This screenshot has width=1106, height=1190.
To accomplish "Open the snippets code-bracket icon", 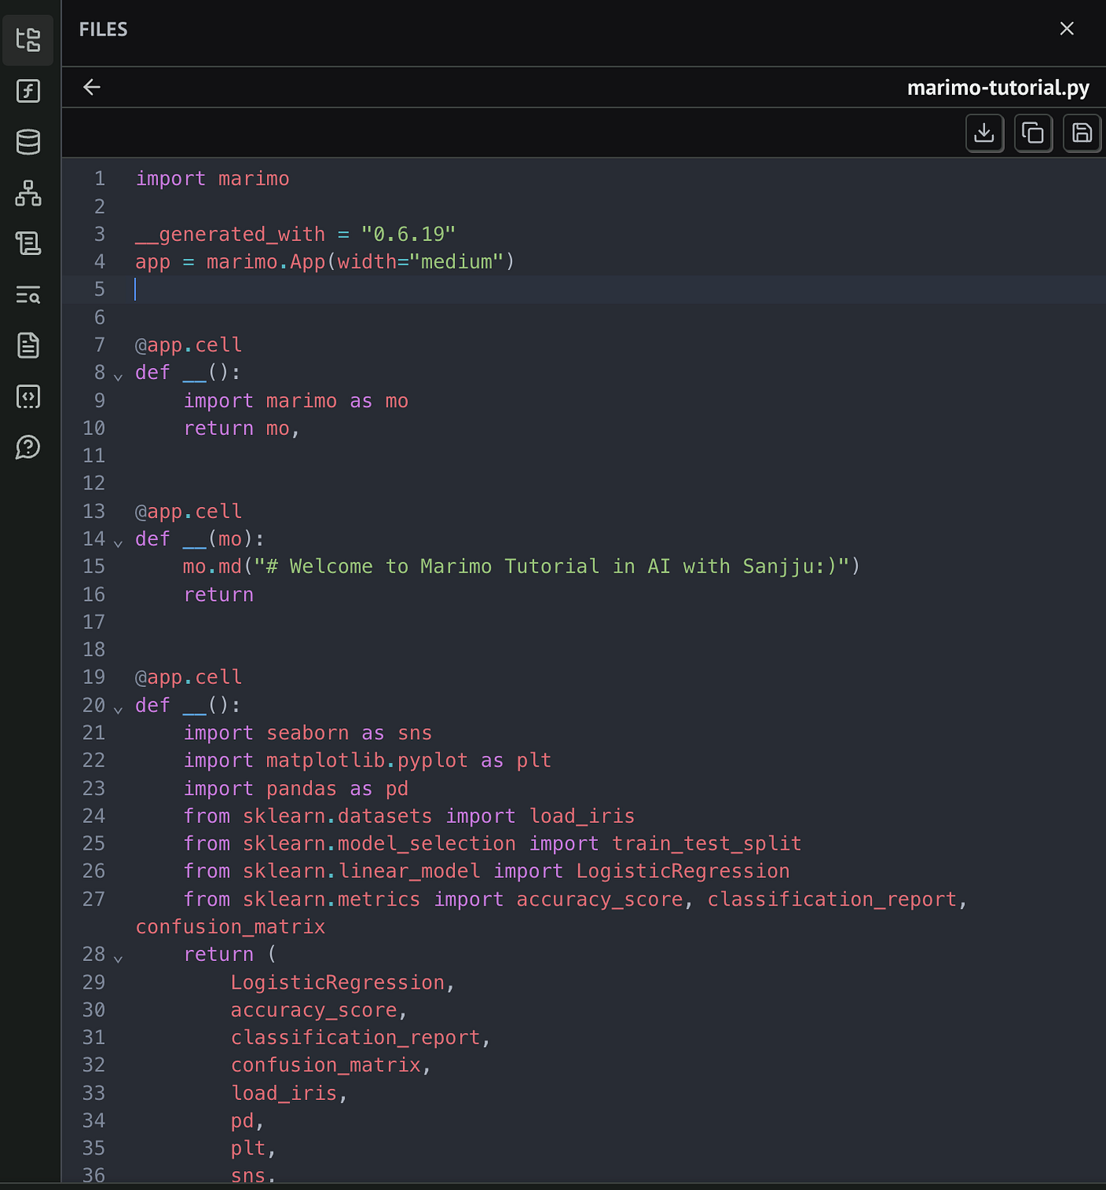I will point(28,396).
